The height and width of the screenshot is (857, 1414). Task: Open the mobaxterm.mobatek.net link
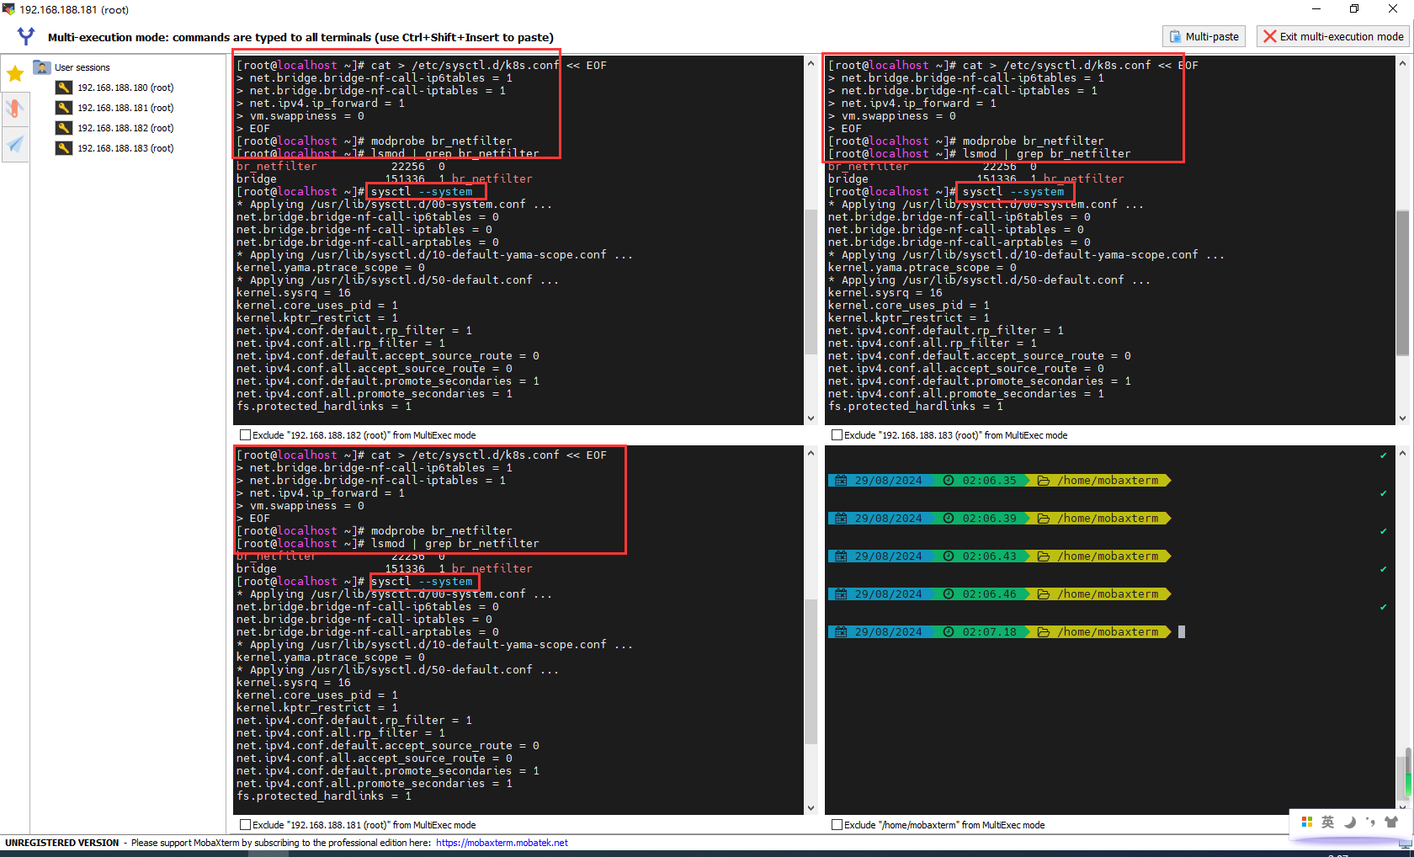tap(502, 843)
